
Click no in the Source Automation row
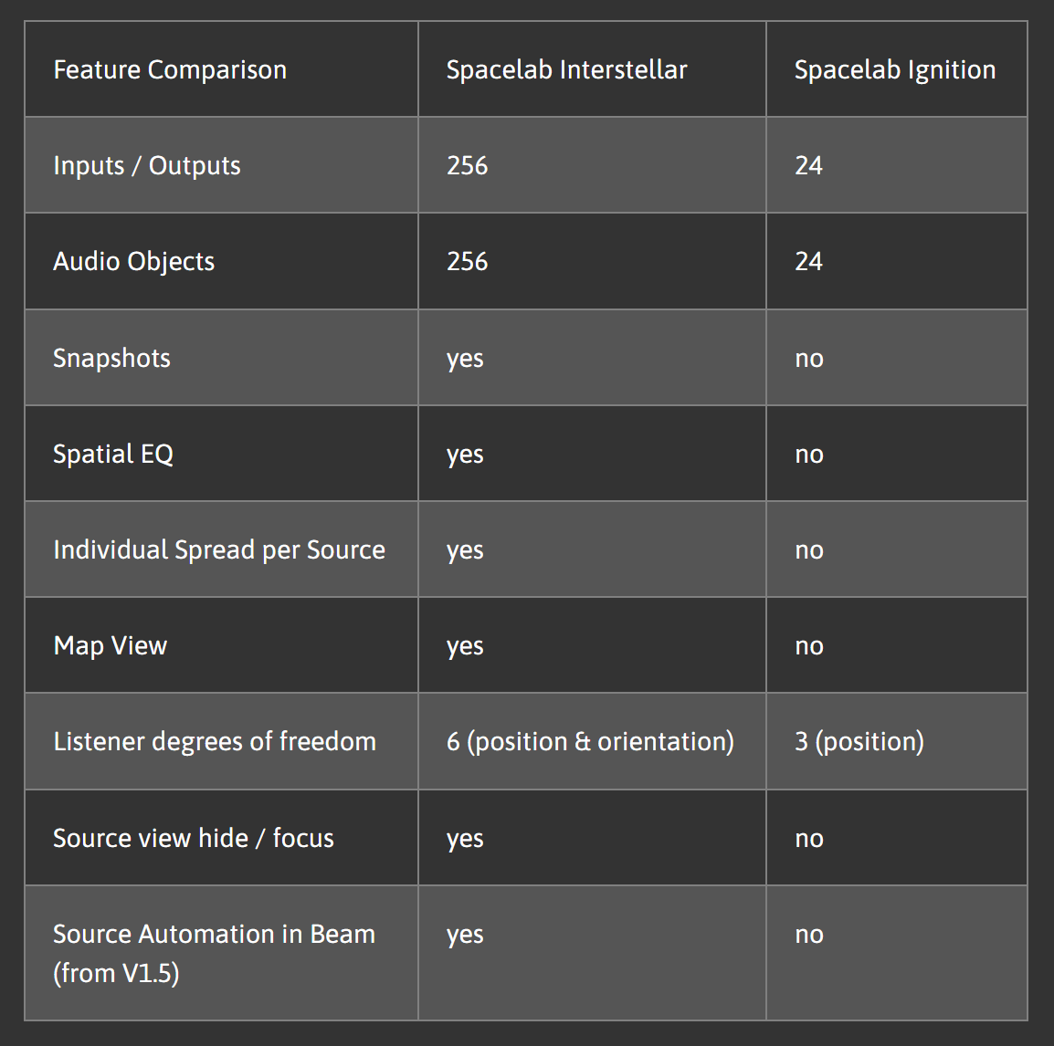(x=809, y=935)
